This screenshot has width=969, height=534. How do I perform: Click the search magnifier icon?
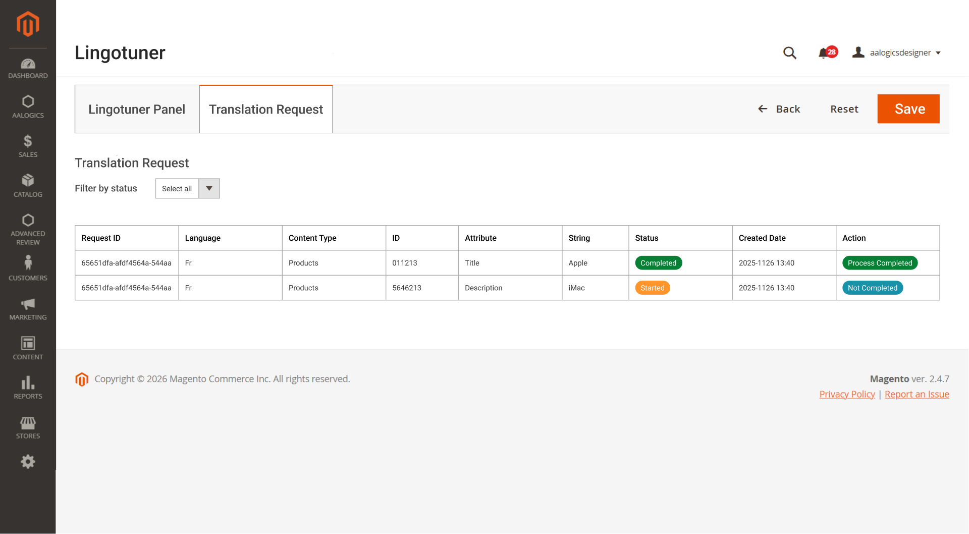tap(790, 52)
